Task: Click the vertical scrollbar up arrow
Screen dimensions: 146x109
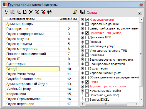Action: pyautogui.click(x=141, y=20)
